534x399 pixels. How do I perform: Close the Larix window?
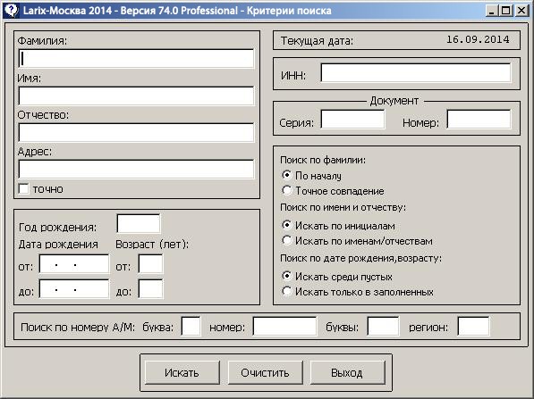521,11
